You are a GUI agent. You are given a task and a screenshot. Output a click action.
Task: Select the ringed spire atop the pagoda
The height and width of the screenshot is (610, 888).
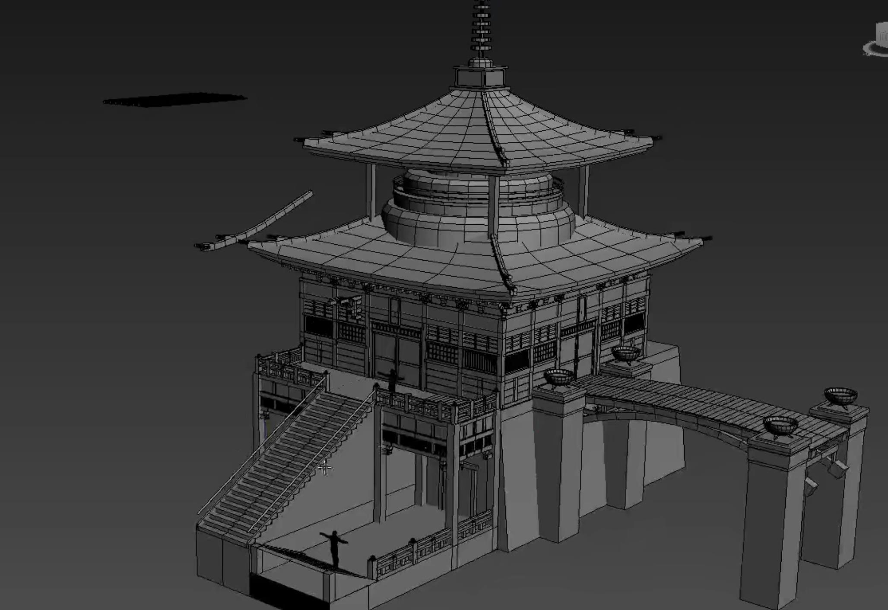click(x=482, y=28)
